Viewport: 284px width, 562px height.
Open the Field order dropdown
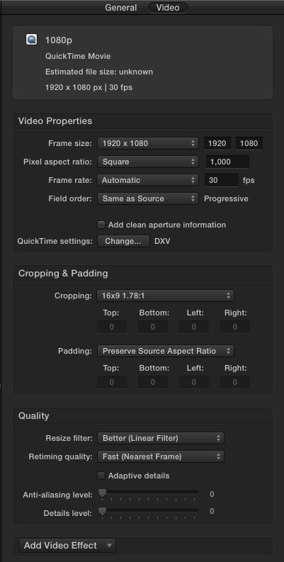coord(148,198)
